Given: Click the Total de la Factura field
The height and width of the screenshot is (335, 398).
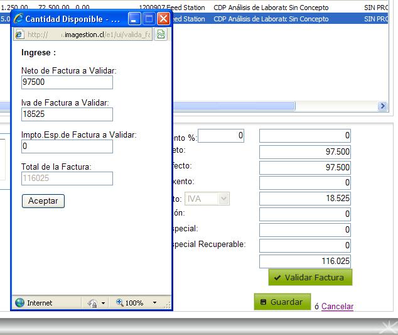Looking at the screenshot, I should coord(67,178).
